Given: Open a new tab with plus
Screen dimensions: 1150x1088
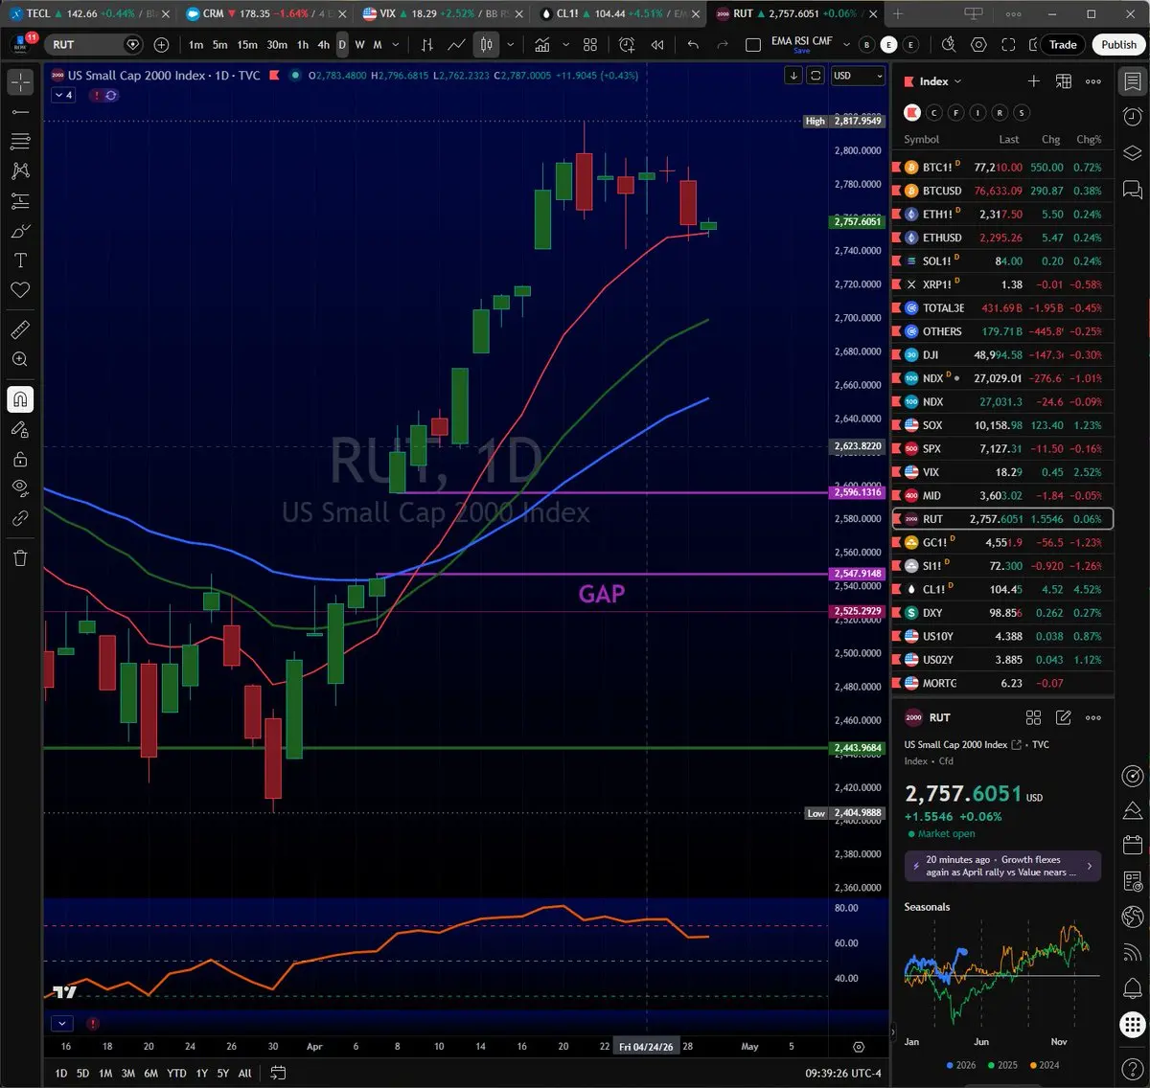Looking at the screenshot, I should (898, 13).
